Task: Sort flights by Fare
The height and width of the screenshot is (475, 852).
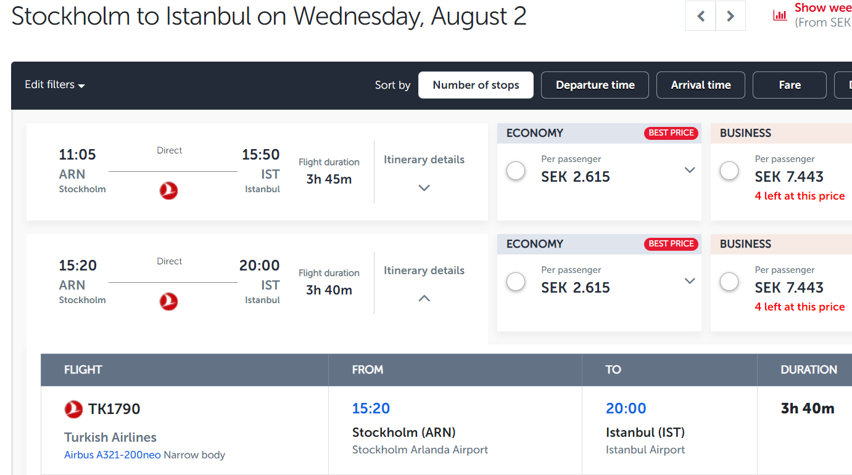Action: (789, 85)
